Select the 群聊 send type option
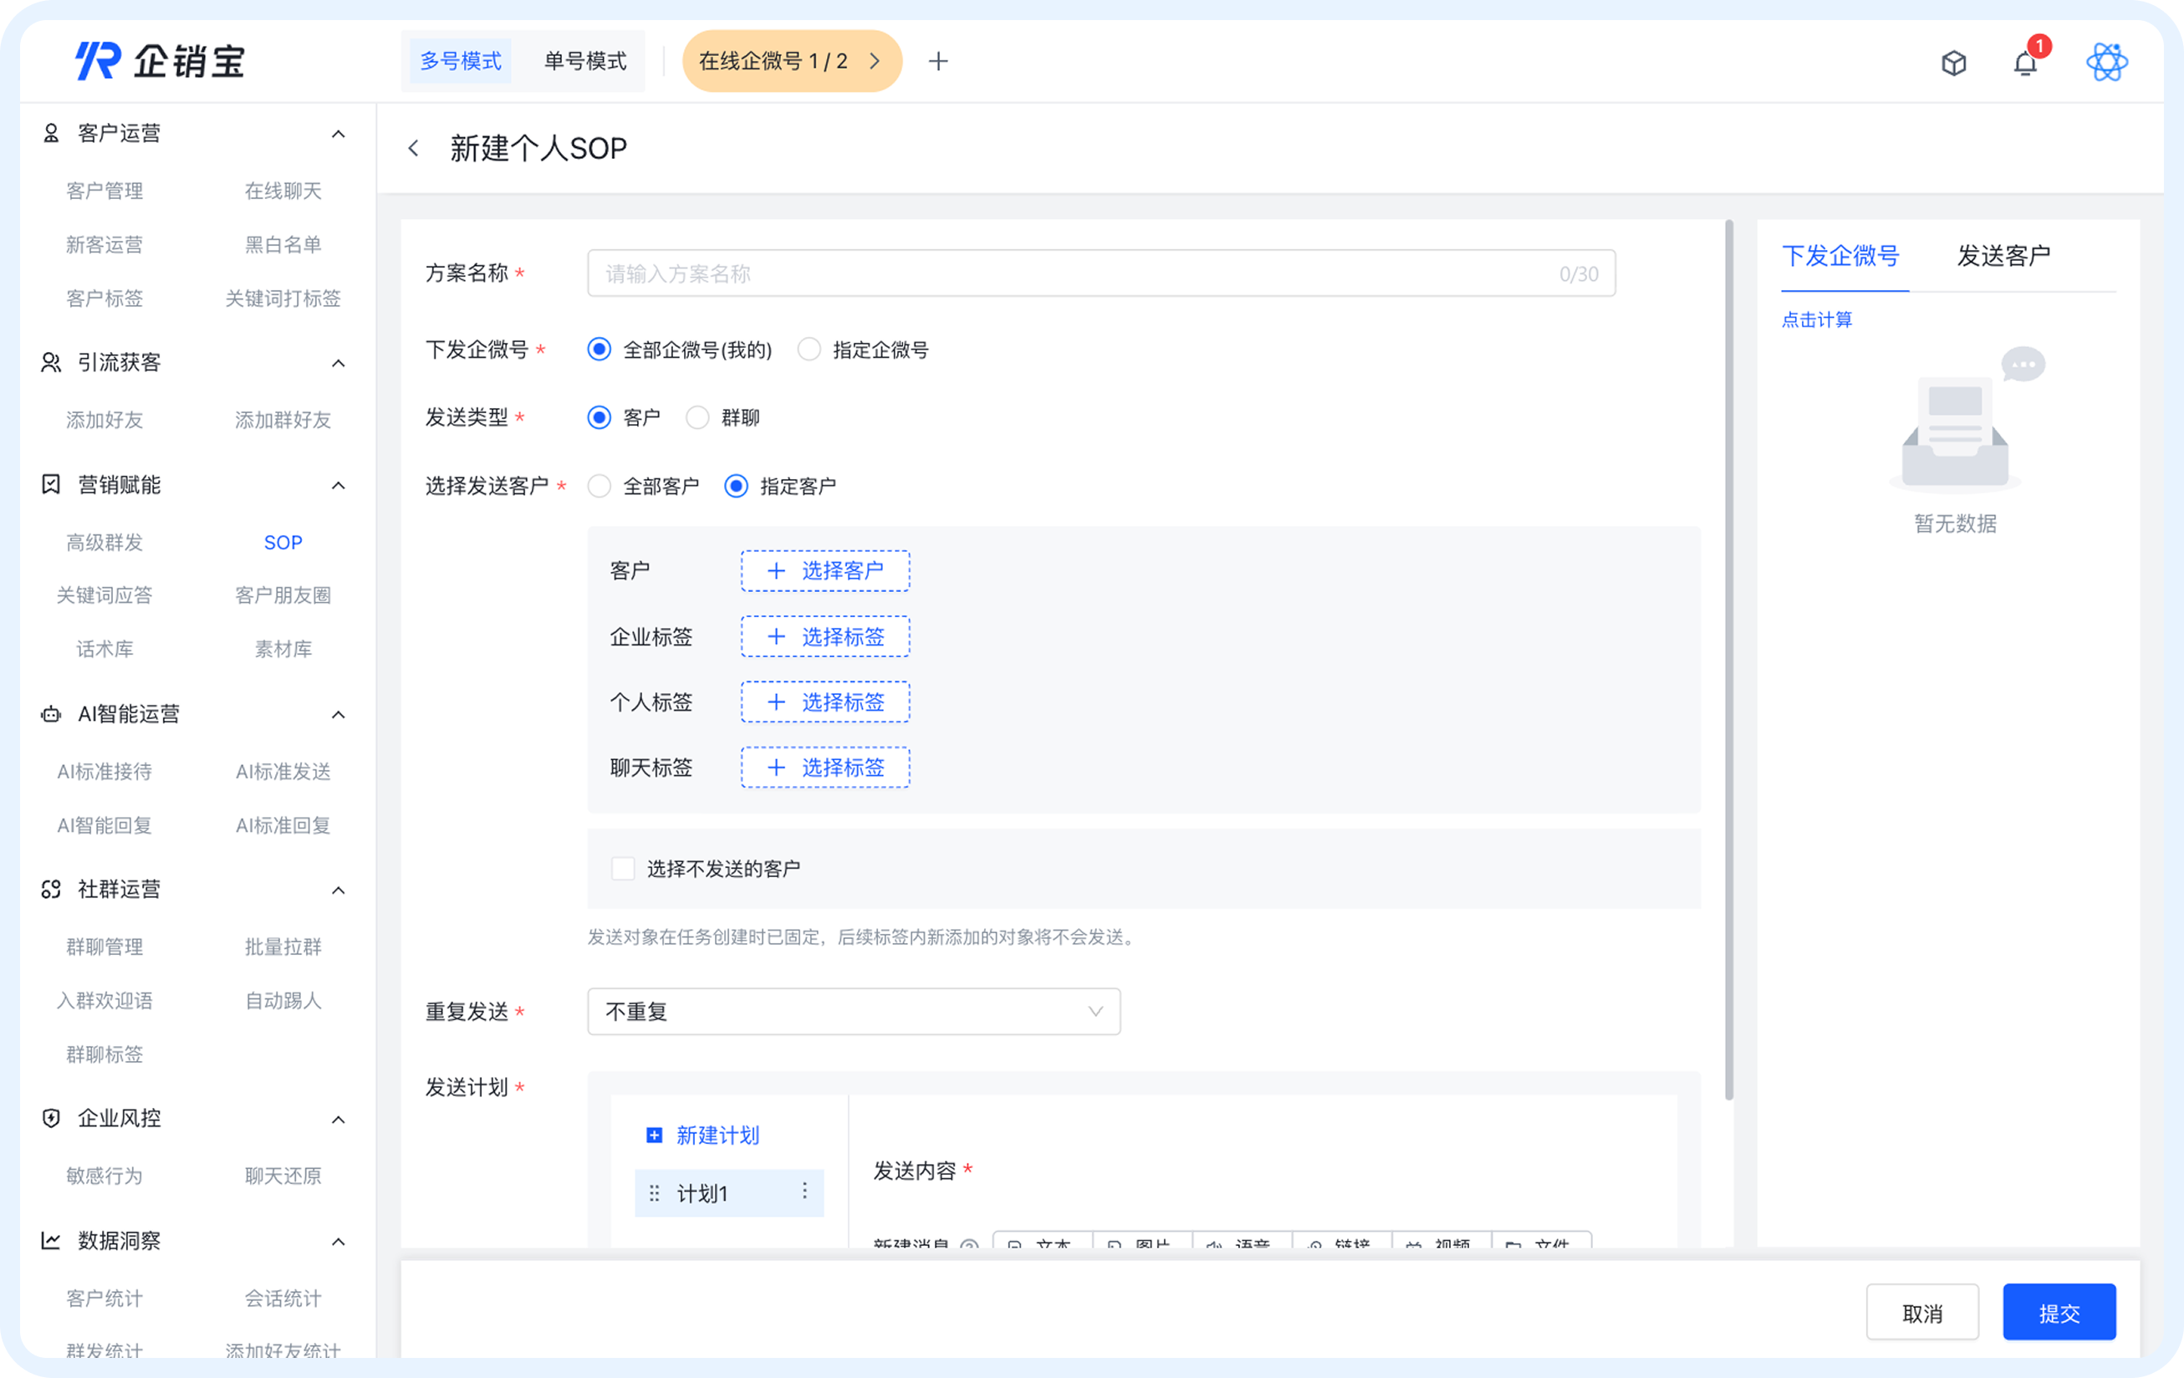The width and height of the screenshot is (2184, 1378). [697, 417]
